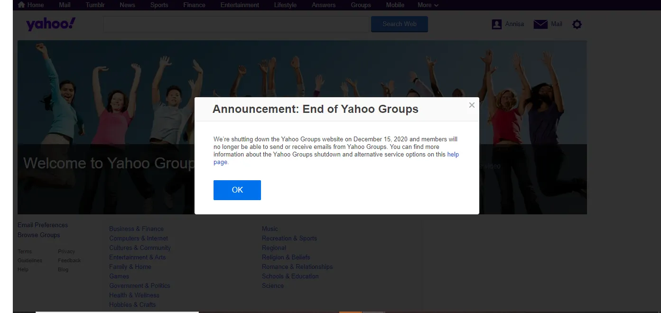Click the Search Web button
The height and width of the screenshot is (313, 661).
[x=399, y=24]
